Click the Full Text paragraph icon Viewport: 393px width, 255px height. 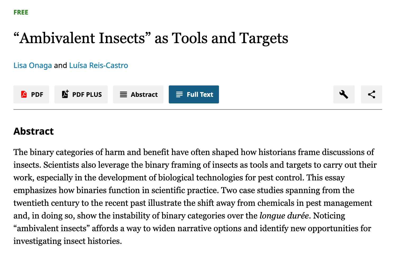[179, 94]
